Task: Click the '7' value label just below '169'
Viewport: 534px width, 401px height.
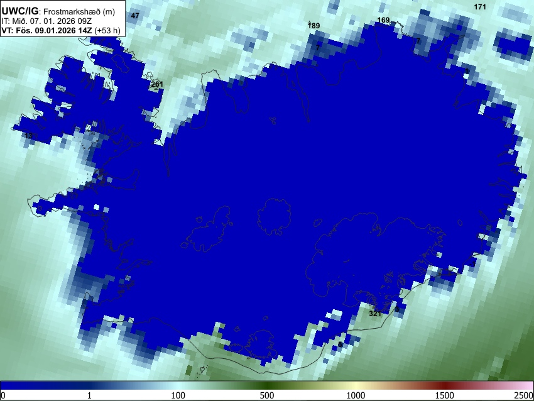Action: click(x=418, y=41)
